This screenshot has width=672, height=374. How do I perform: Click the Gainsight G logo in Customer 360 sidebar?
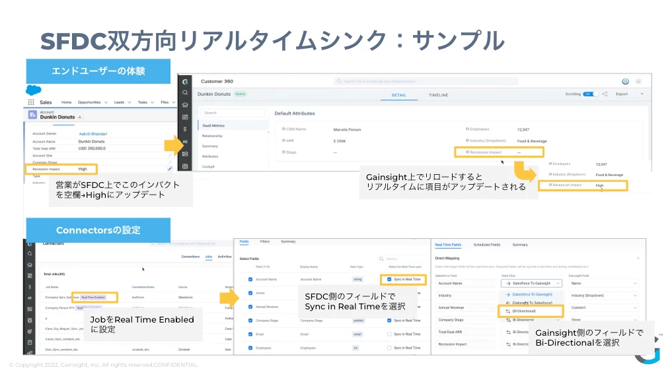185,82
